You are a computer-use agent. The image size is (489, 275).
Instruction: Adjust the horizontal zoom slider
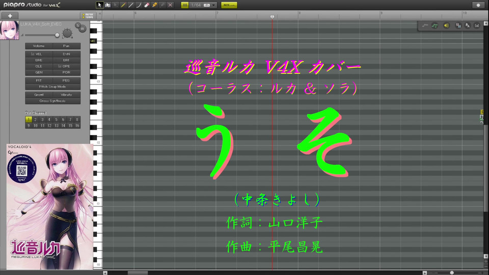coord(452,273)
